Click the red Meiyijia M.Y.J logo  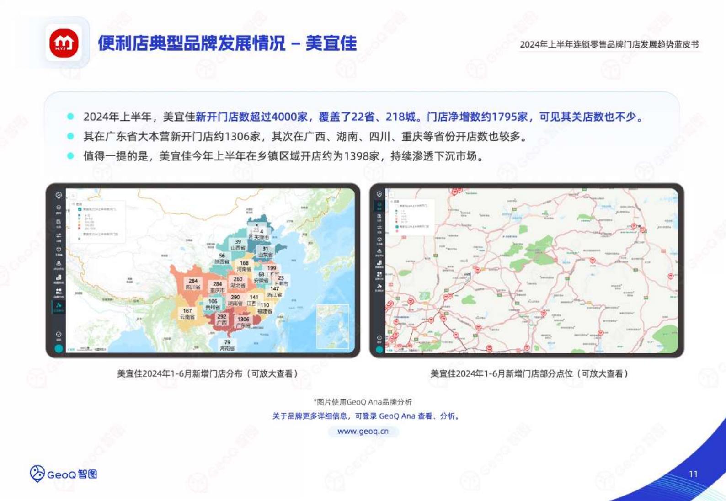click(64, 43)
